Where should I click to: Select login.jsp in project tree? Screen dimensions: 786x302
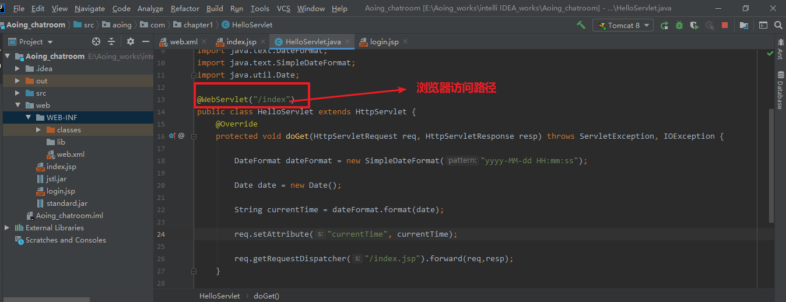[55, 191]
